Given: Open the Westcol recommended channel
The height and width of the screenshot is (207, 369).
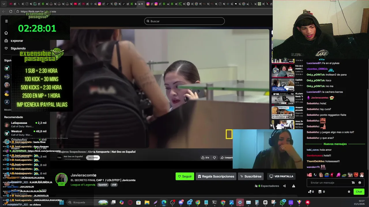Looking at the screenshot, I should (25, 133).
